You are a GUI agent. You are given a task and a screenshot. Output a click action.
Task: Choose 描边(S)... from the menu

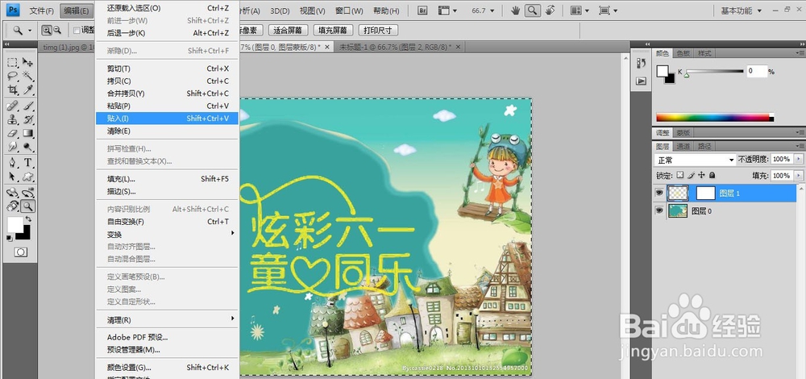click(167, 191)
